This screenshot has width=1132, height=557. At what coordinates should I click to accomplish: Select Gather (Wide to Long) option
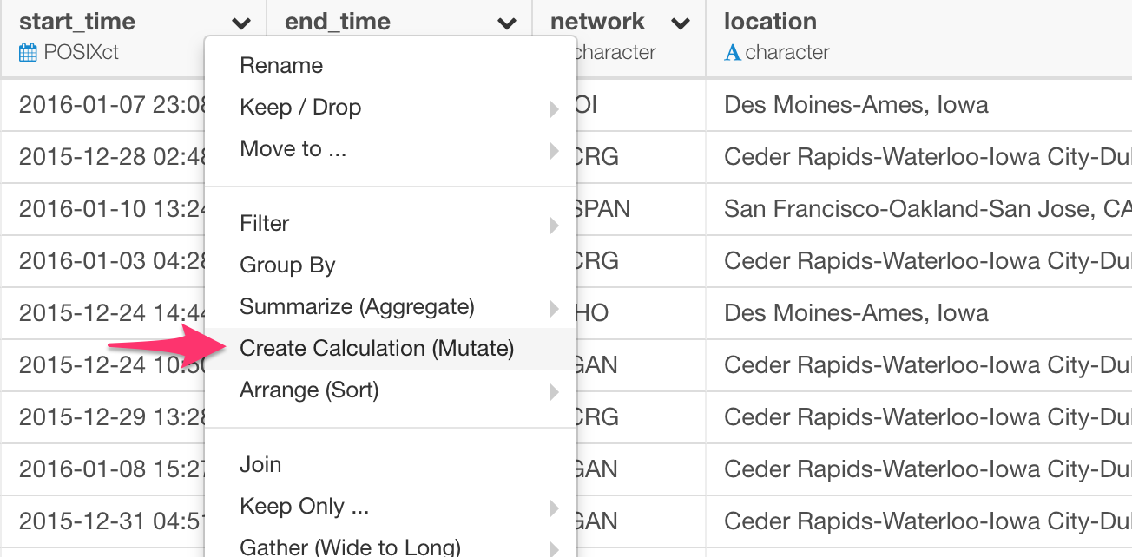pos(350,547)
